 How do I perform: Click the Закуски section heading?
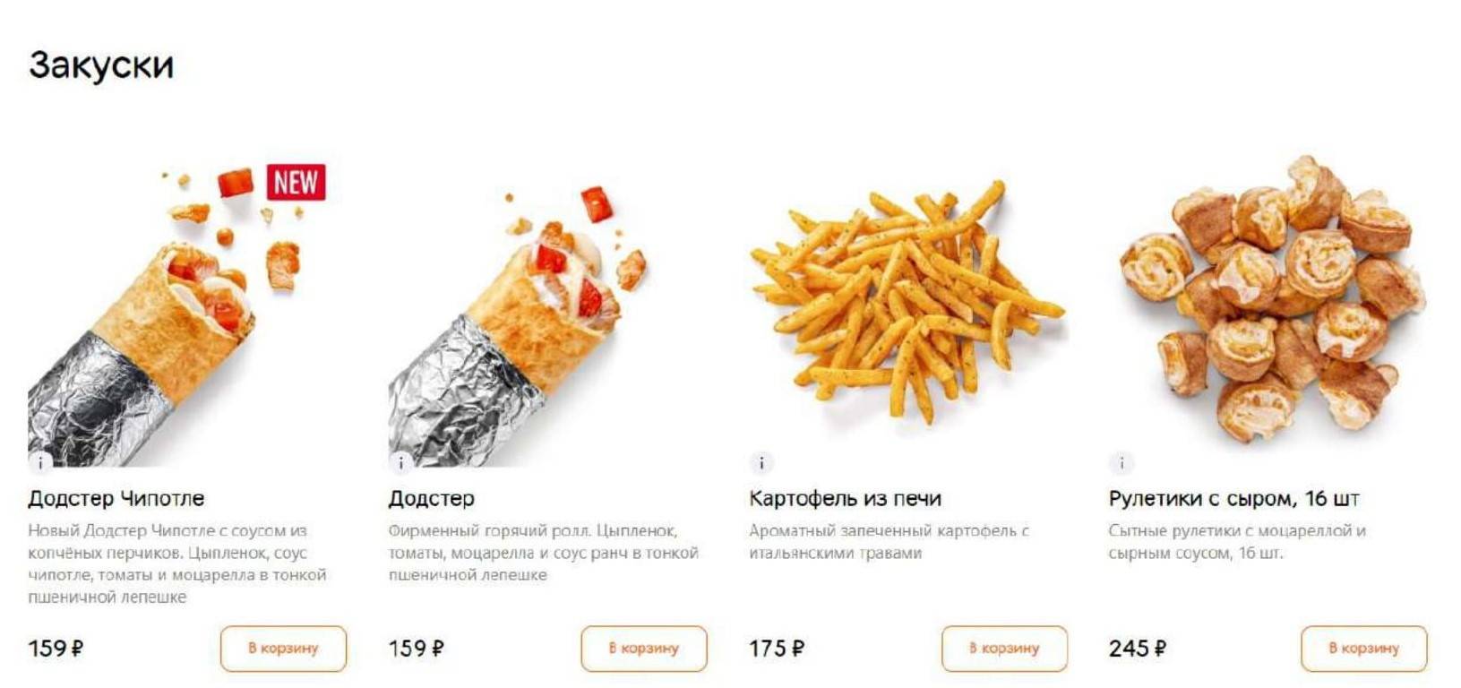point(101,65)
